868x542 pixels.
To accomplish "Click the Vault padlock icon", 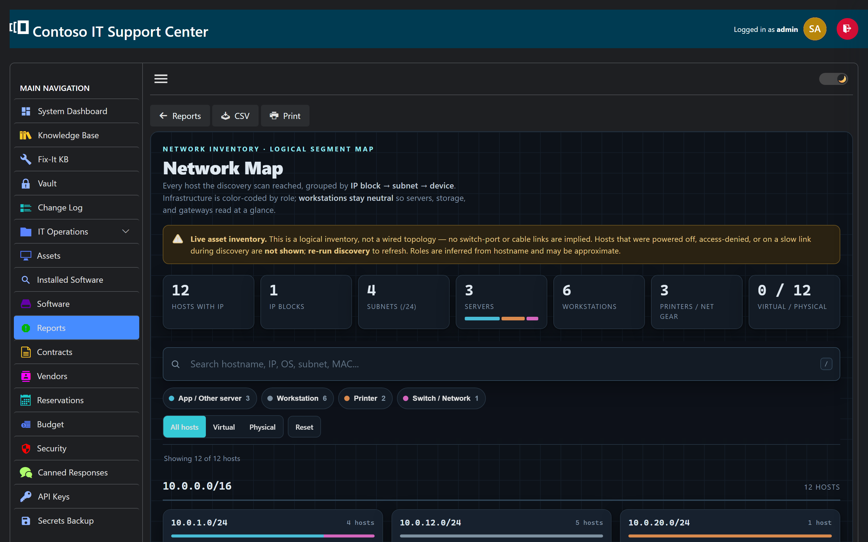I will (x=26, y=184).
